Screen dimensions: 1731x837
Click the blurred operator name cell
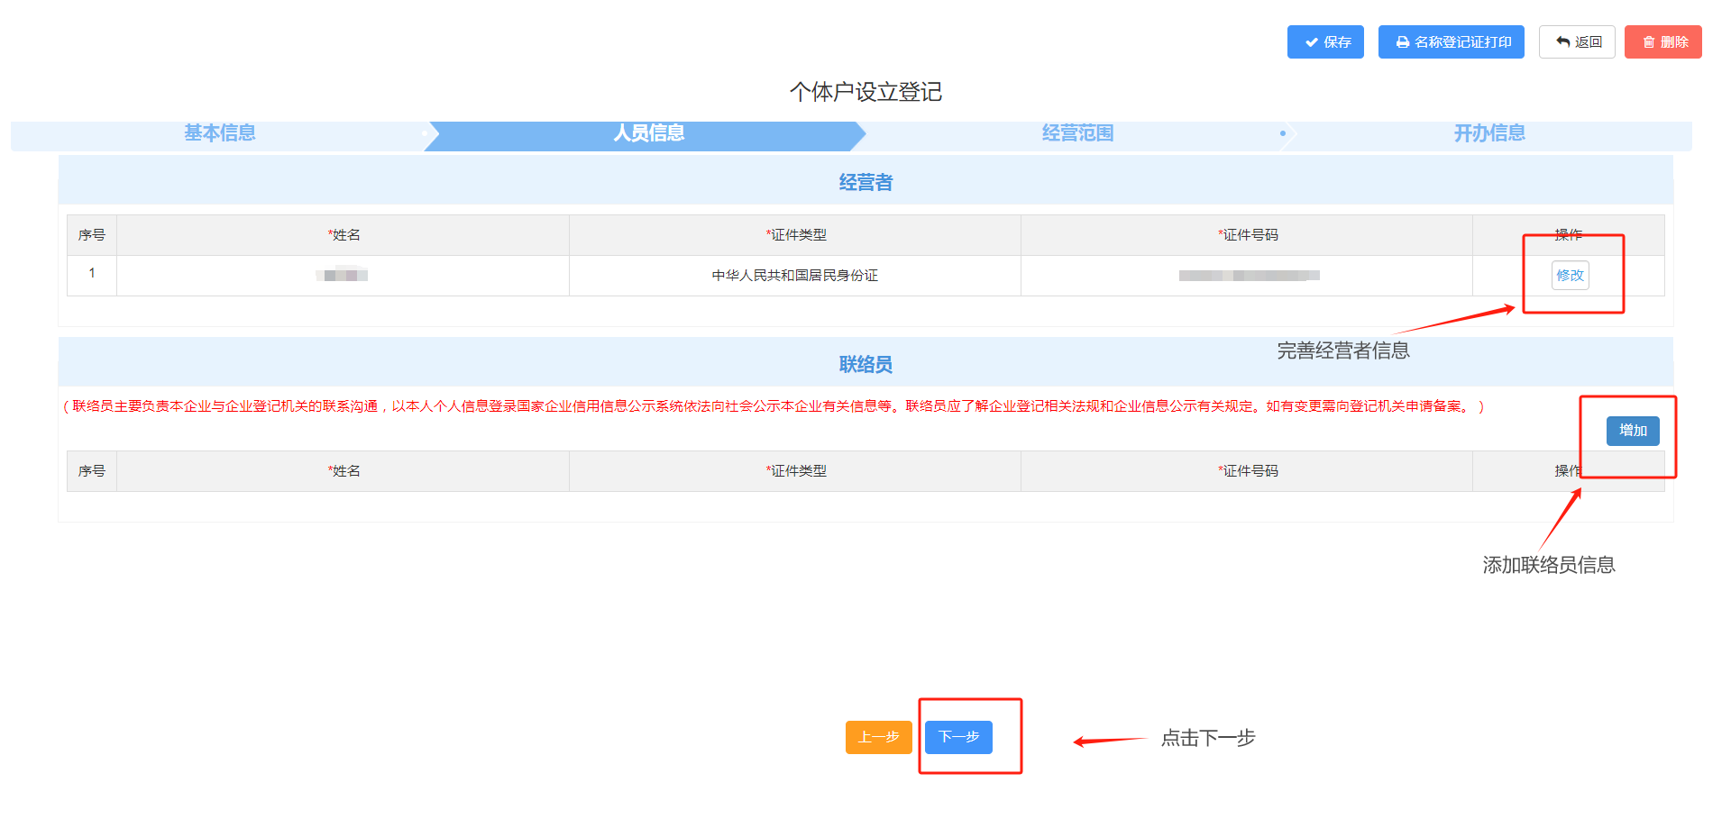343,276
